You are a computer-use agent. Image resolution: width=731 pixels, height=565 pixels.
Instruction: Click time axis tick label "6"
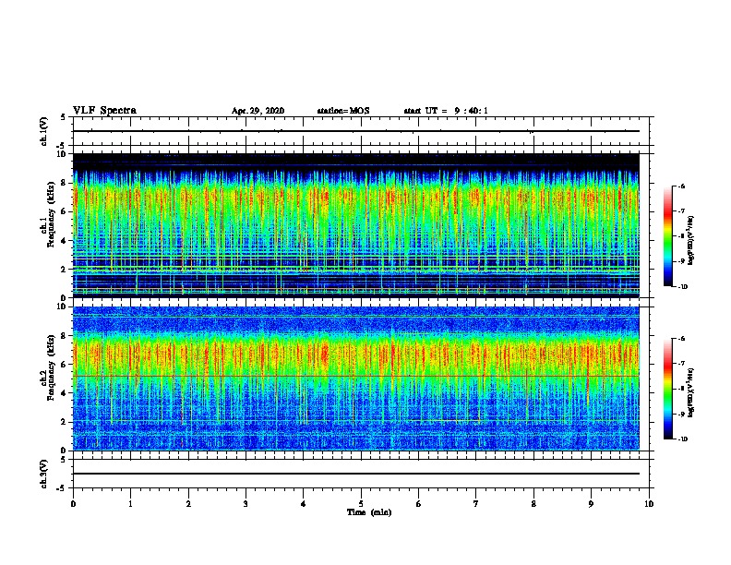point(419,504)
